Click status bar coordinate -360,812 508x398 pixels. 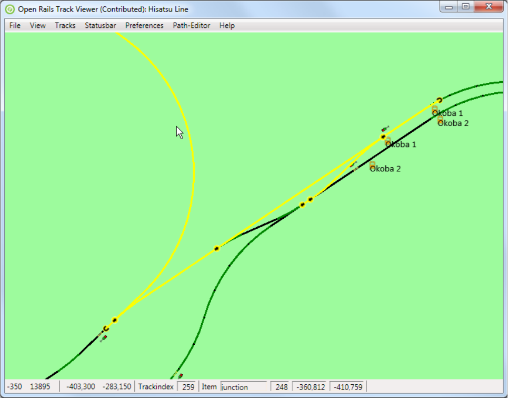310,387
